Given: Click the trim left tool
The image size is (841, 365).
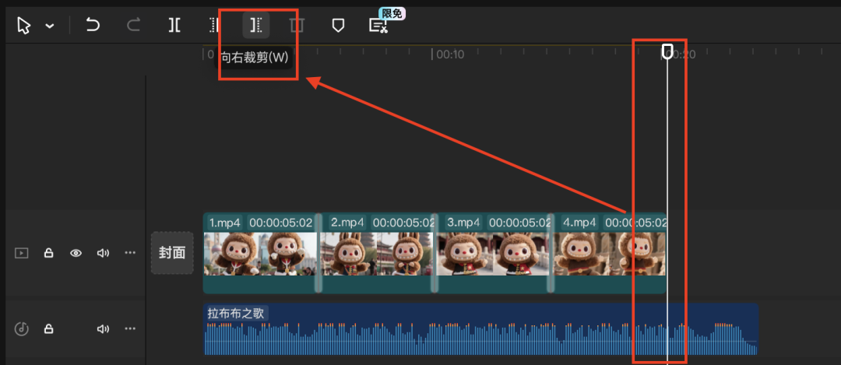Looking at the screenshot, I should 215,26.
